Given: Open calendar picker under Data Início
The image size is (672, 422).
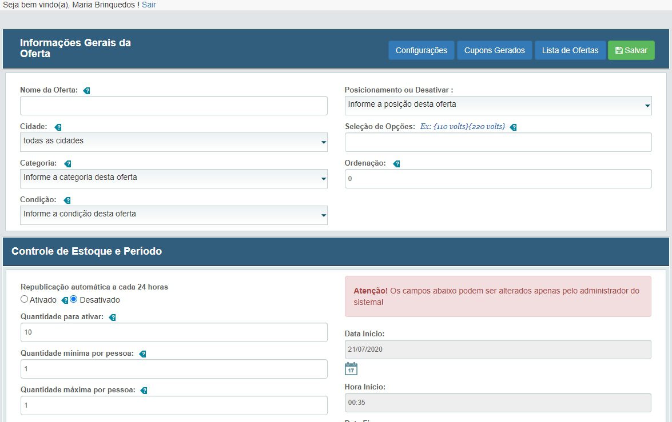Looking at the screenshot, I should pyautogui.click(x=351, y=368).
